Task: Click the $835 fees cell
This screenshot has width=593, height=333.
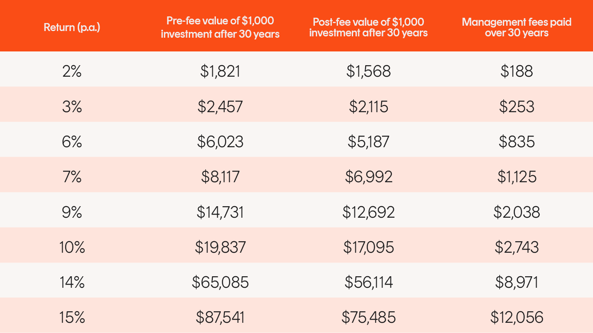Action: (517, 141)
